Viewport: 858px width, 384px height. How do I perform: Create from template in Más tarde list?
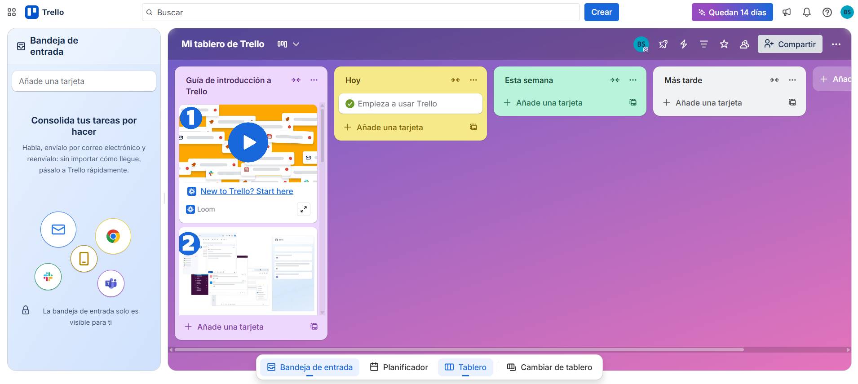pyautogui.click(x=792, y=102)
